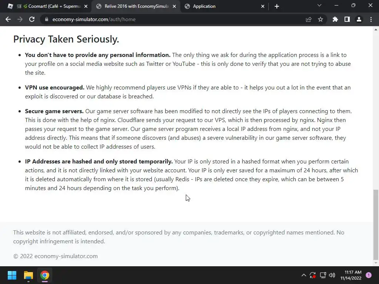Click the browser Back arrow
The height and width of the screenshot is (284, 379).
(x=8, y=19)
